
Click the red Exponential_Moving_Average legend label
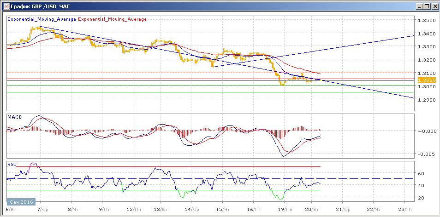113,19
